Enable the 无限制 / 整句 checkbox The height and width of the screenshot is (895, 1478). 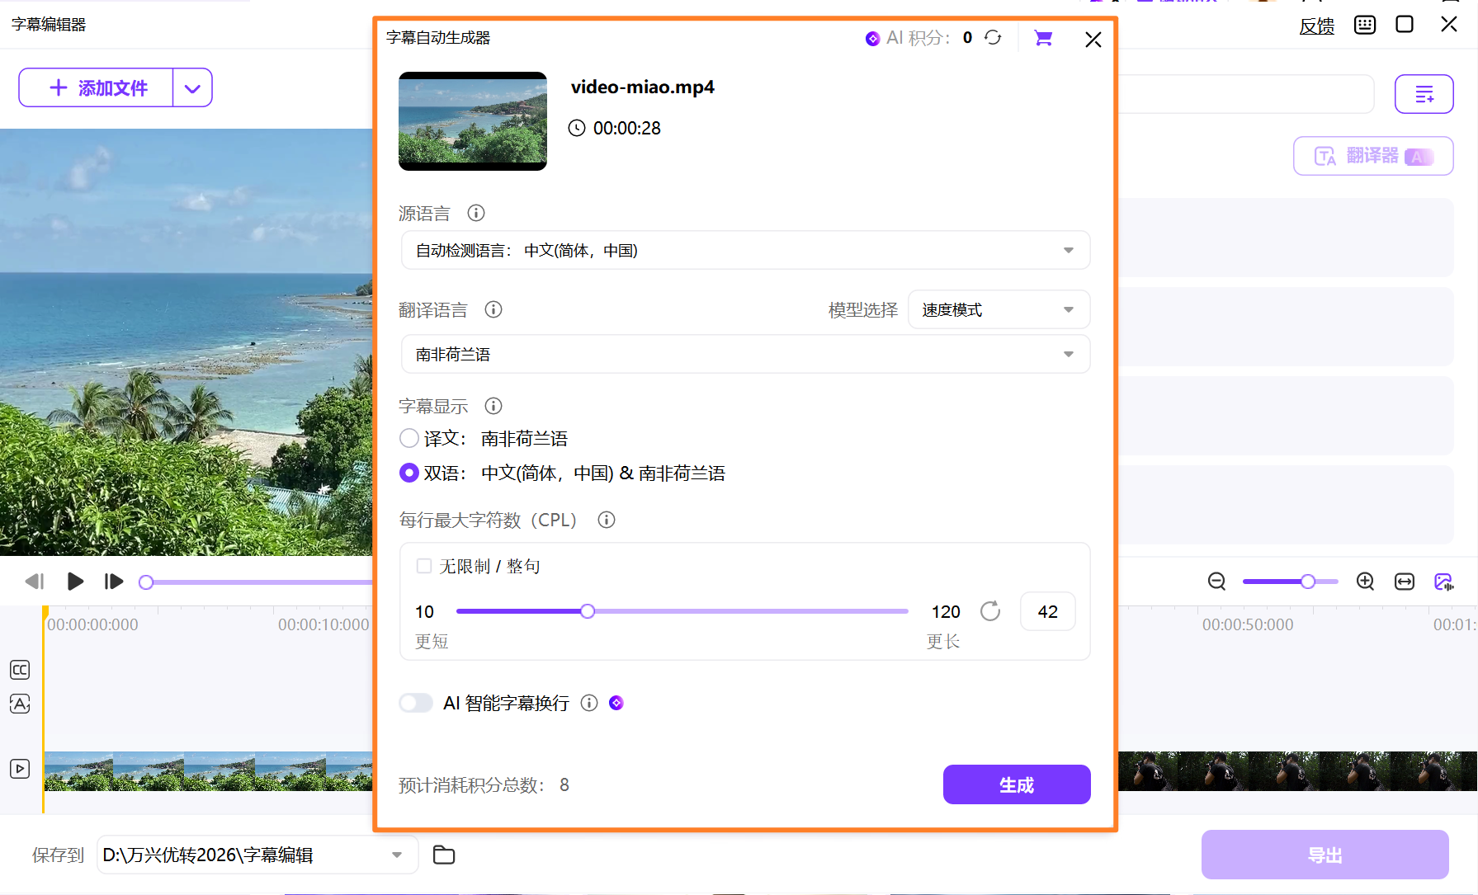424,566
